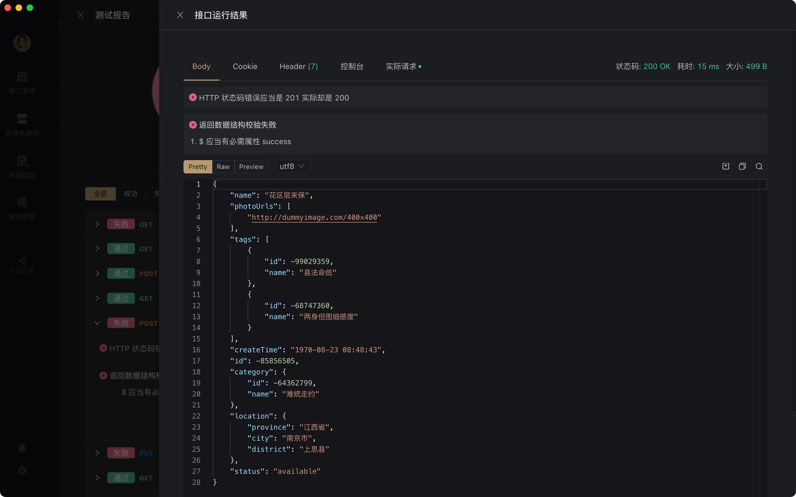Click the copy response body icon

pos(742,166)
